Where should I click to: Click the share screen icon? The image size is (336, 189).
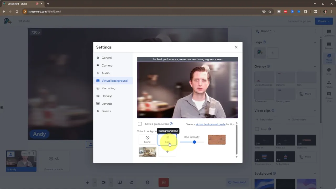coord(119,182)
